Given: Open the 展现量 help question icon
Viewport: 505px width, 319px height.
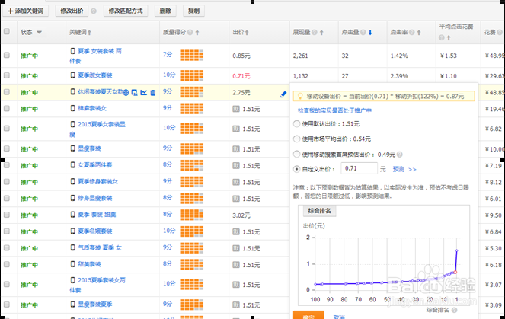Looking at the screenshot, I should (x=315, y=32).
